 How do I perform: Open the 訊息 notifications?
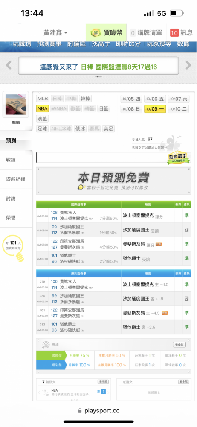[181, 33]
